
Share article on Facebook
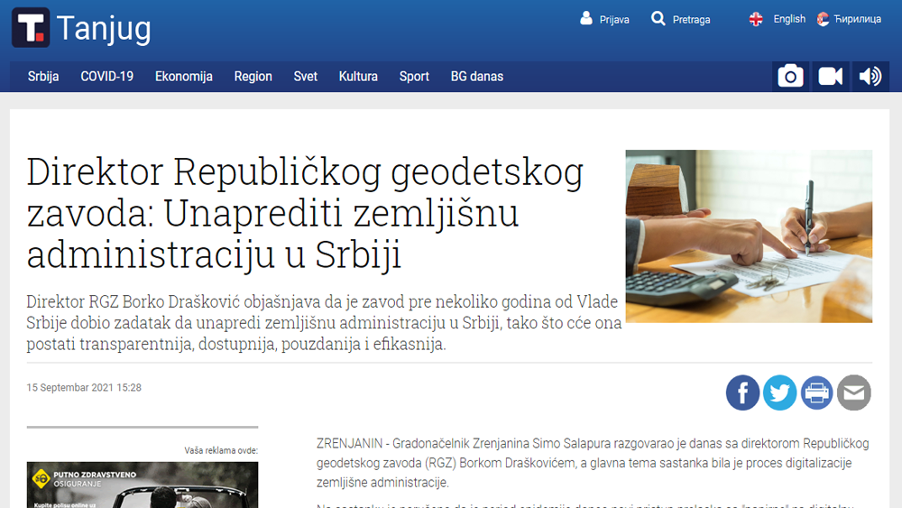tap(742, 393)
